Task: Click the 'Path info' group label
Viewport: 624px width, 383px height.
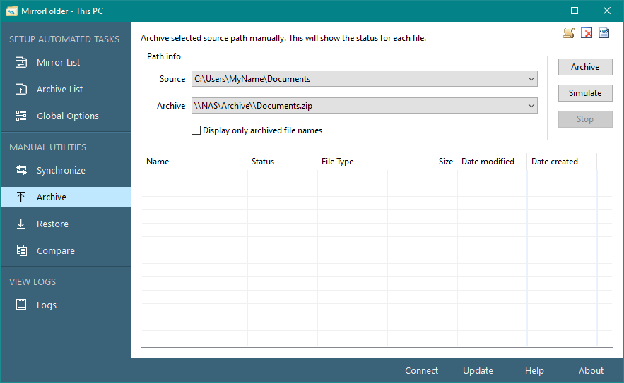Action: [163, 56]
